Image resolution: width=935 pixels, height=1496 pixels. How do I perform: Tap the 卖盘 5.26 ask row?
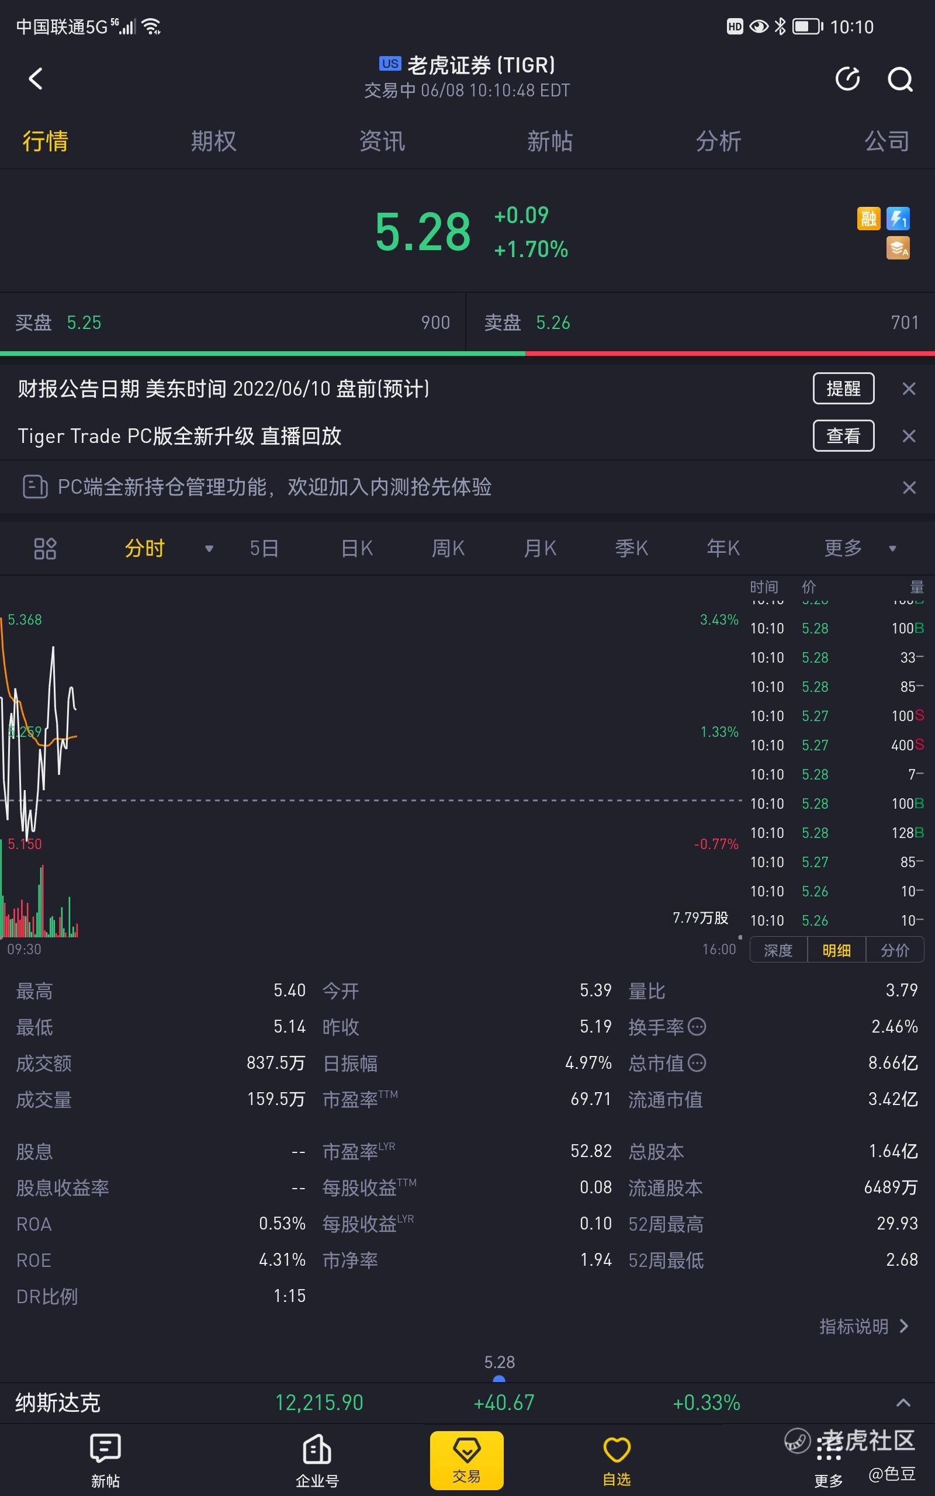coord(701,322)
